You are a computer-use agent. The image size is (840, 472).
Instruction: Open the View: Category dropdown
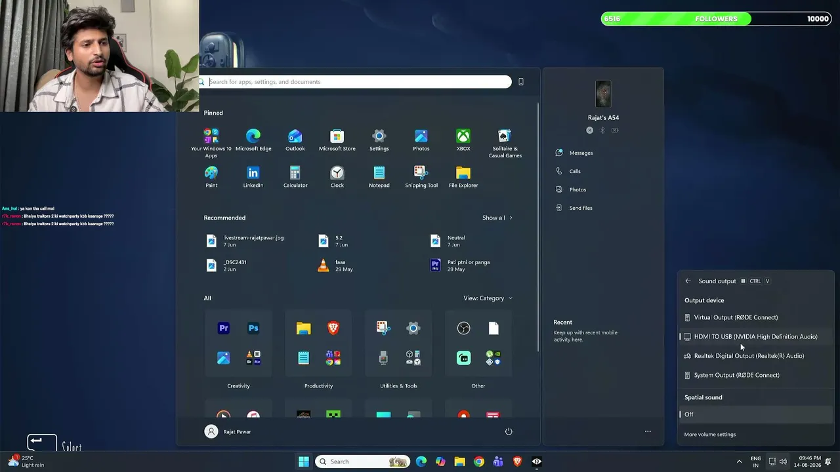tap(488, 298)
